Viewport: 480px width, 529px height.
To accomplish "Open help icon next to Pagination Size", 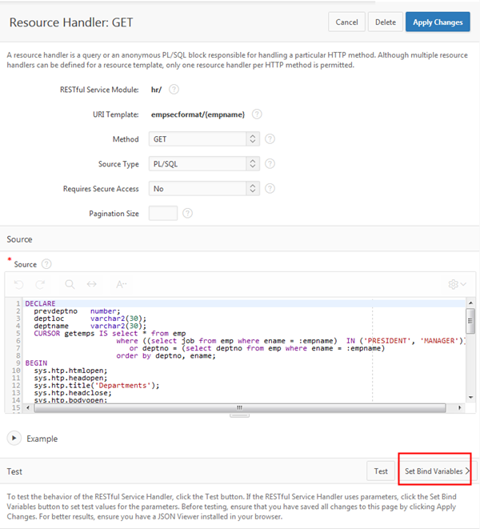I will [x=187, y=213].
